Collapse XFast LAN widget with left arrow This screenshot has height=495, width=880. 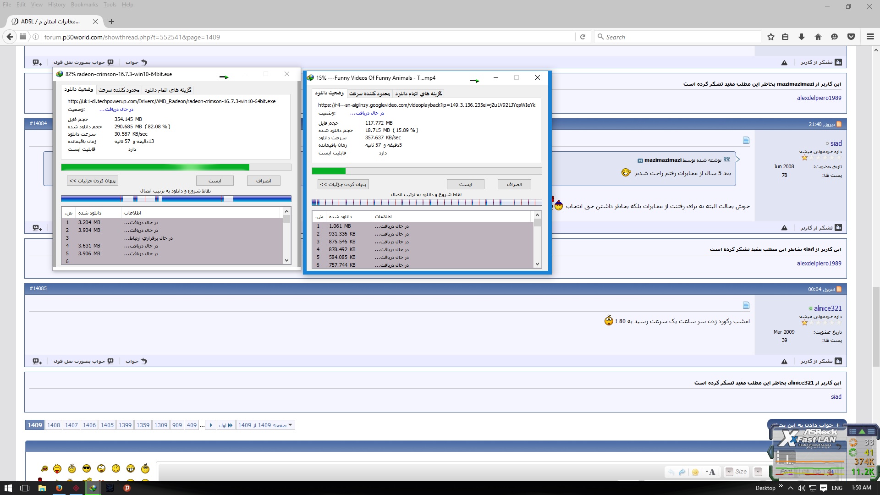(770, 453)
